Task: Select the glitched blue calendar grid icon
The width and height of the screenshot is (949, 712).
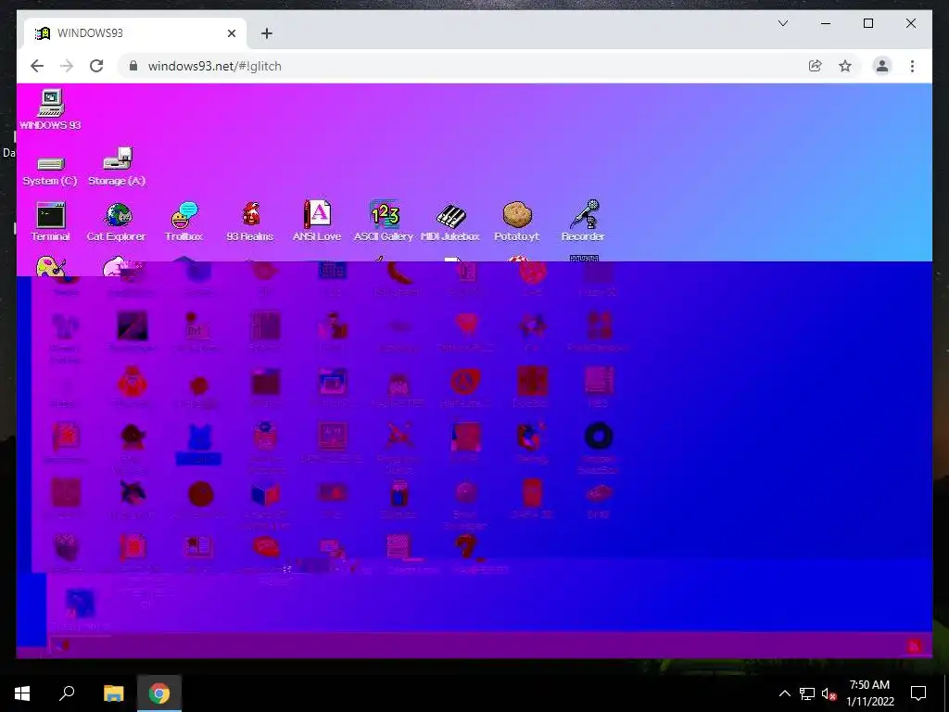Action: [x=333, y=270]
